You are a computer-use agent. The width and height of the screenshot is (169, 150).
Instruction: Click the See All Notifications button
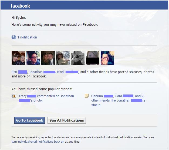(x=67, y=120)
